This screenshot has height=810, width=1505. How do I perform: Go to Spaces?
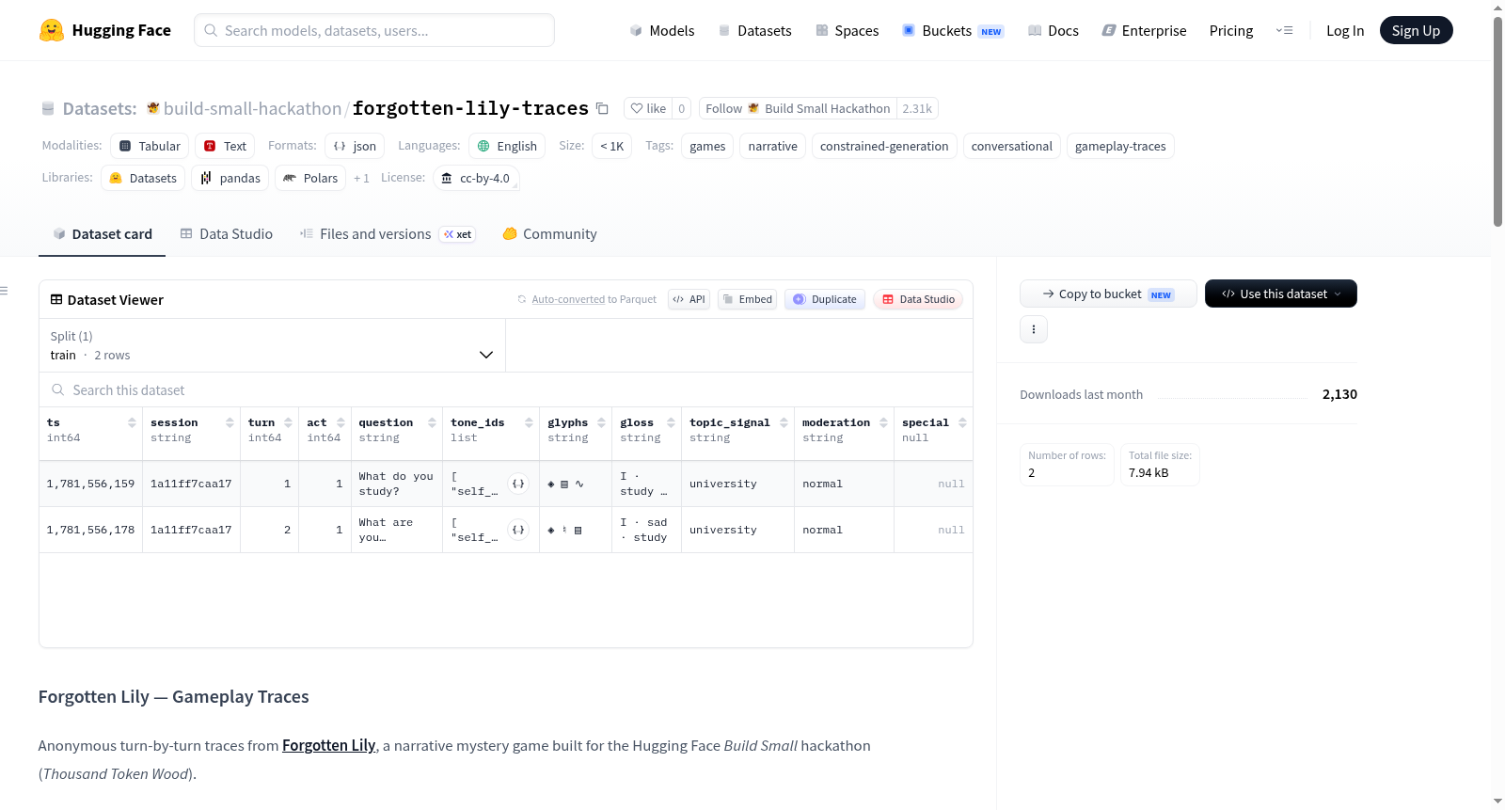pos(847,30)
